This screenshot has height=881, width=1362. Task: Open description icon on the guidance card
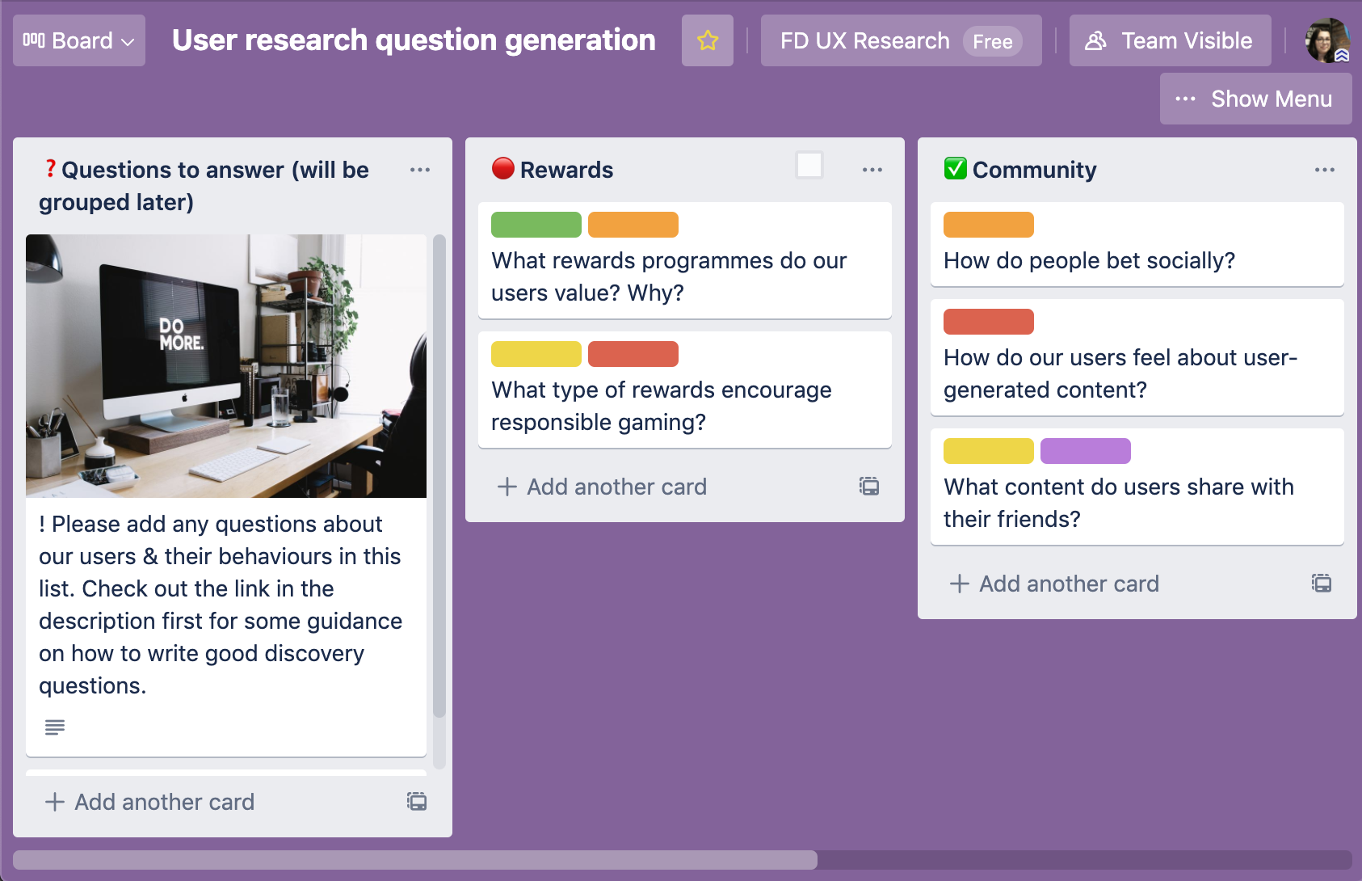55,727
